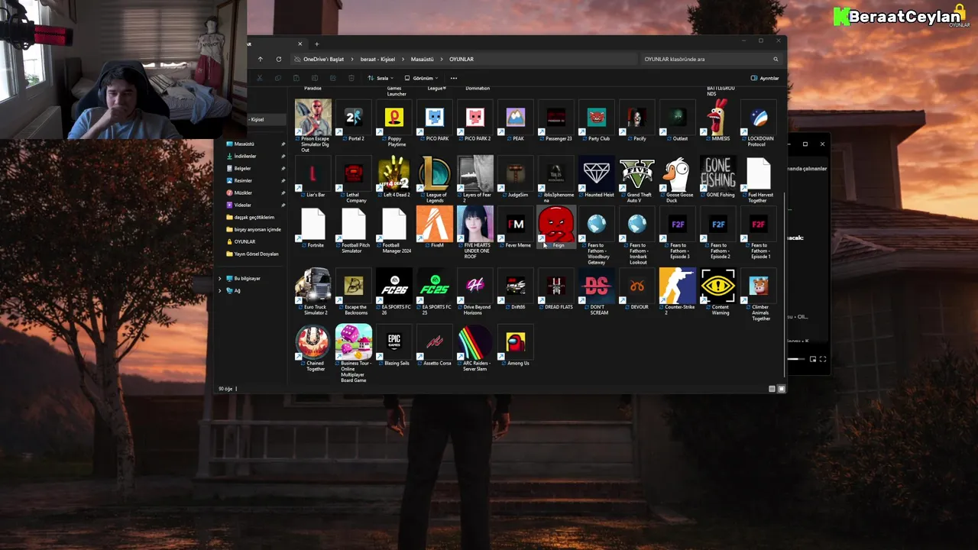Open the Görünüm view dropdown
978x550 pixels.
[x=422, y=78]
